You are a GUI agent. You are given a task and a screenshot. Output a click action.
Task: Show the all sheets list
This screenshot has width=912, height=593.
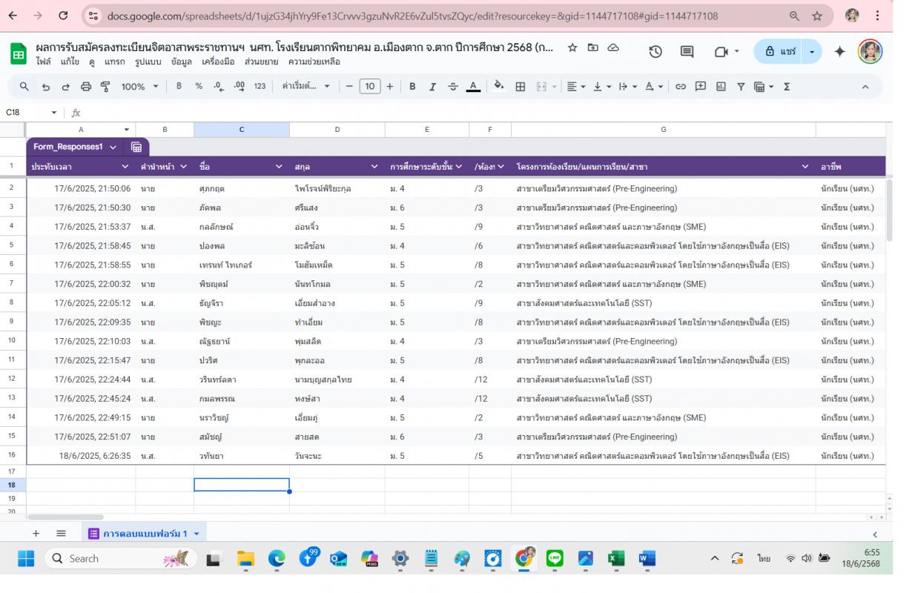pos(62,534)
